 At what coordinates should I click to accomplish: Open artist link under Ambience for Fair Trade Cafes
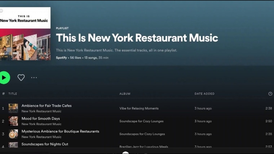click(x=41, y=111)
